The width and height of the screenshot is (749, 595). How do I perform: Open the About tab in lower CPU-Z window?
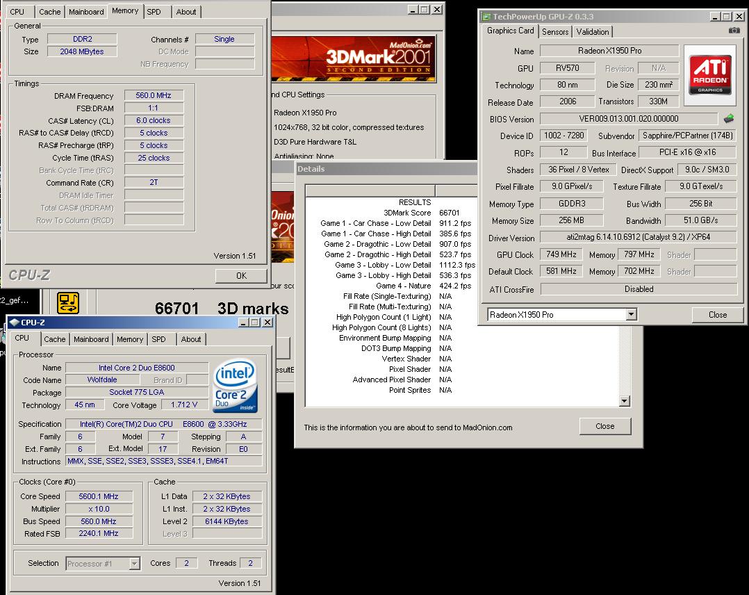point(191,339)
